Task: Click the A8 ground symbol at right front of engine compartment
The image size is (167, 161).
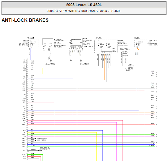Action: tap(127, 70)
